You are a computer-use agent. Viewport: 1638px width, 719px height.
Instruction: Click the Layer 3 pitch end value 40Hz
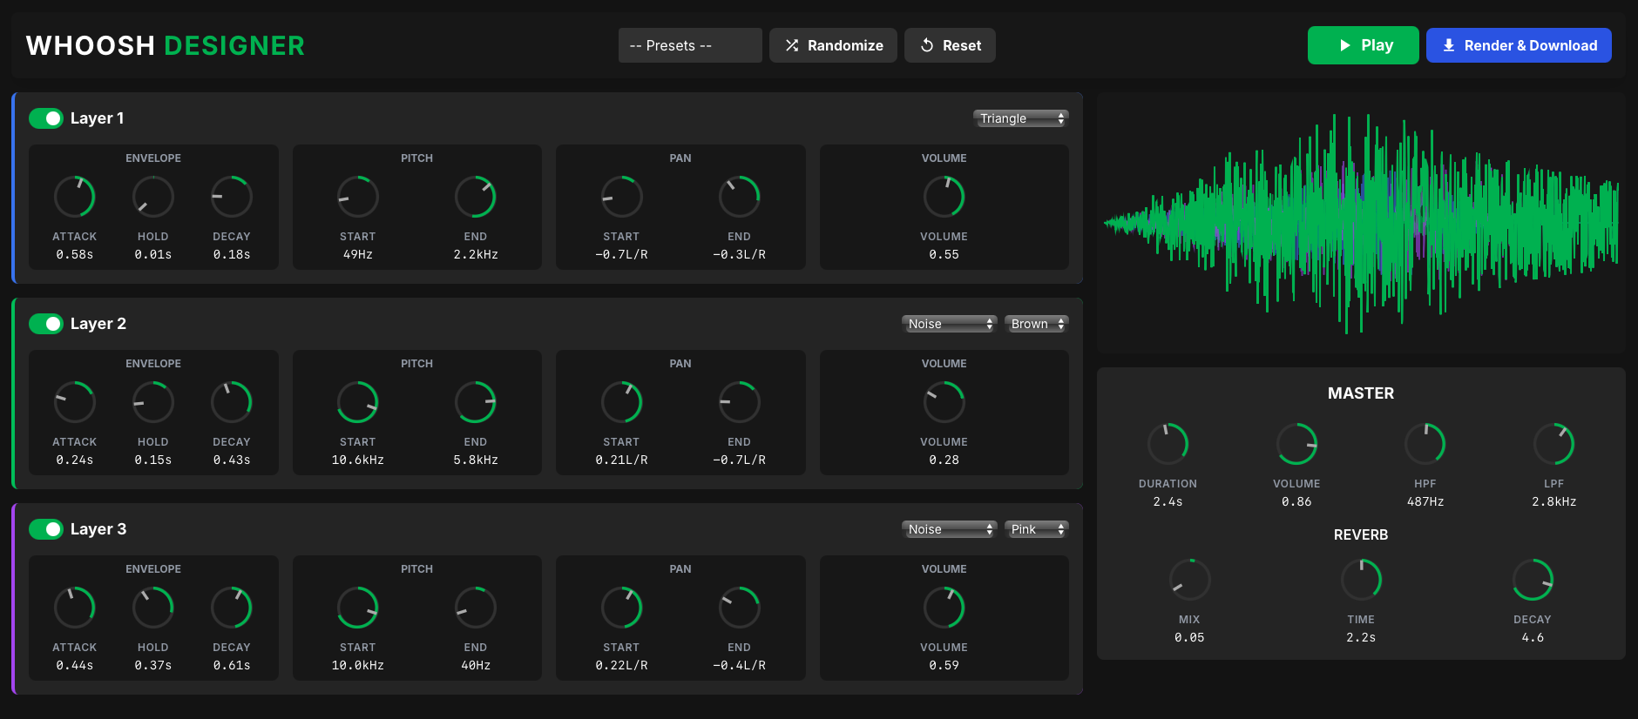(476, 666)
